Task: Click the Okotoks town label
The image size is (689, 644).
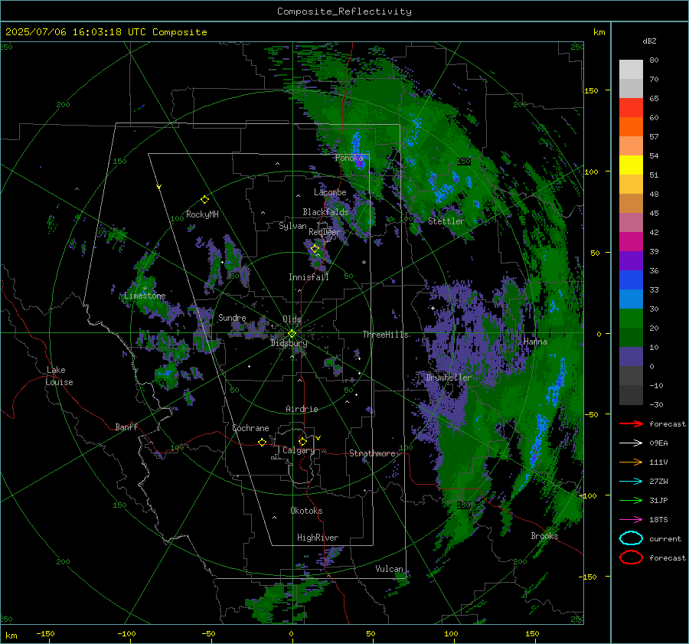Action: (306, 511)
